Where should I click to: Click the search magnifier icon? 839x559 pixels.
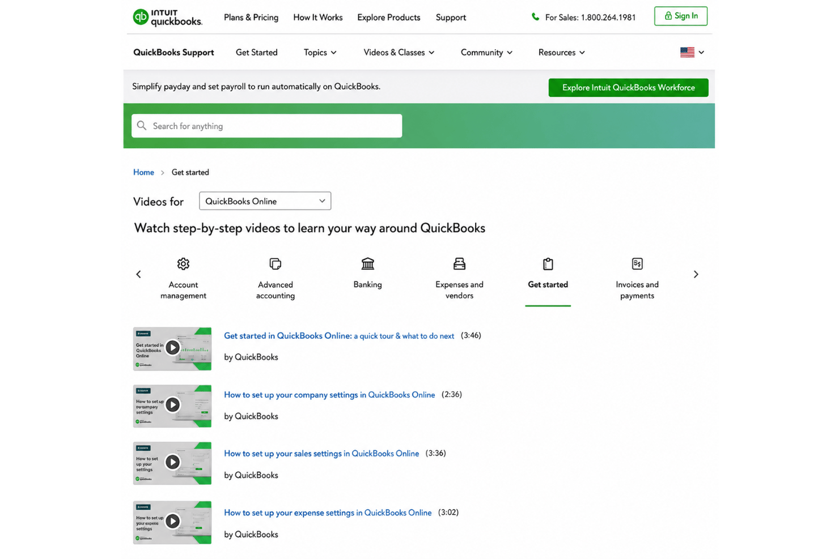tap(142, 126)
